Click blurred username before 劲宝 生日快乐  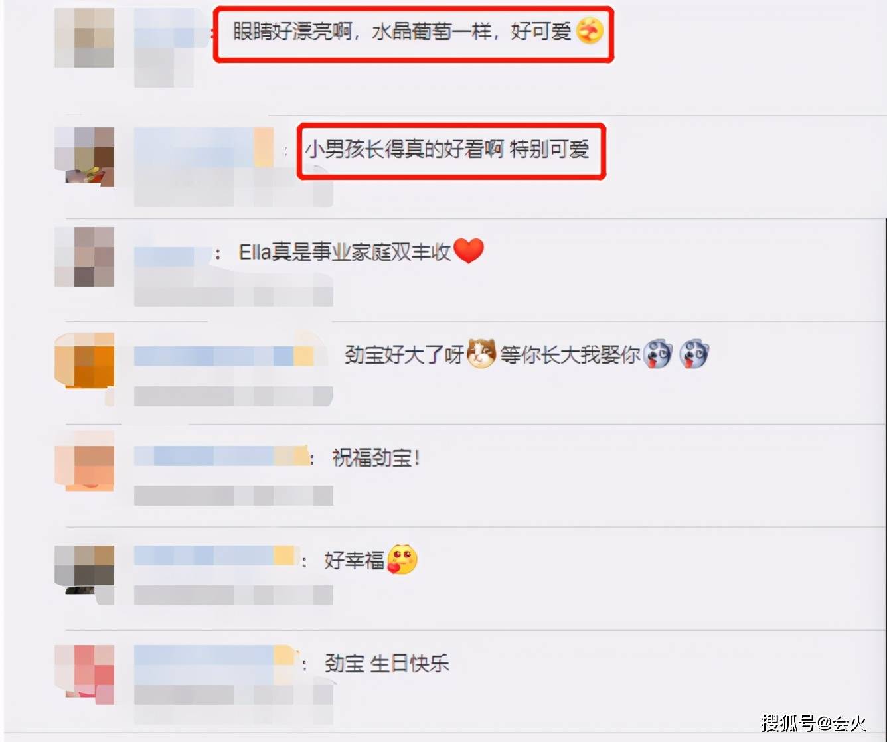click(x=214, y=655)
